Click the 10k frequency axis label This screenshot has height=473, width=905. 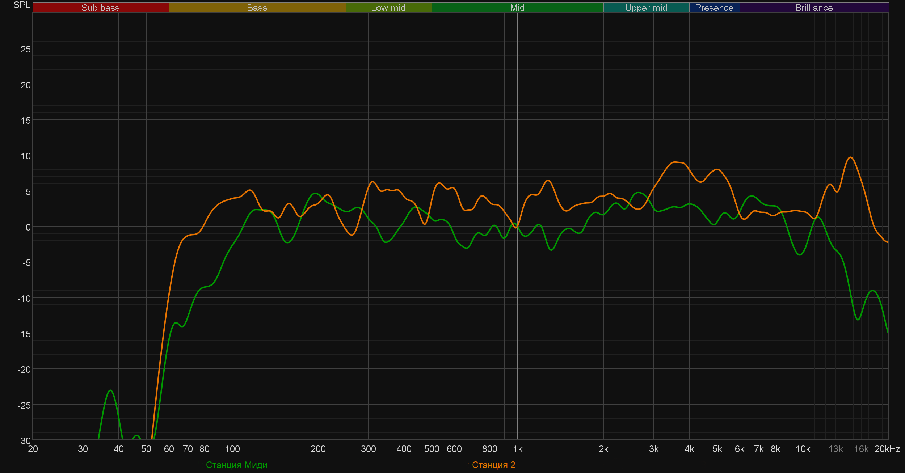803,449
